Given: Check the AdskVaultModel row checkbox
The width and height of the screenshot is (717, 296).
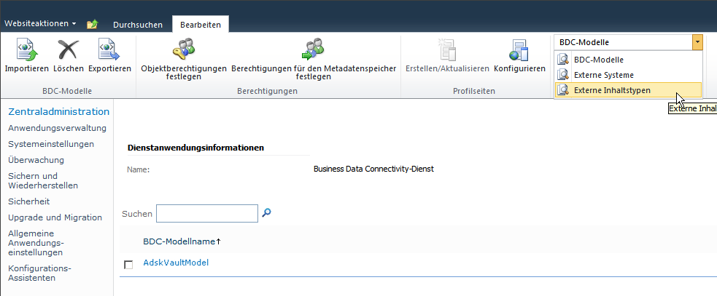Looking at the screenshot, I should (128, 264).
